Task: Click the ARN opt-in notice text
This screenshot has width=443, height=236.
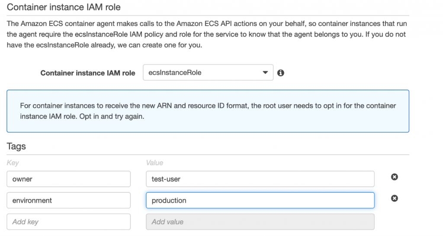Action: [208, 111]
